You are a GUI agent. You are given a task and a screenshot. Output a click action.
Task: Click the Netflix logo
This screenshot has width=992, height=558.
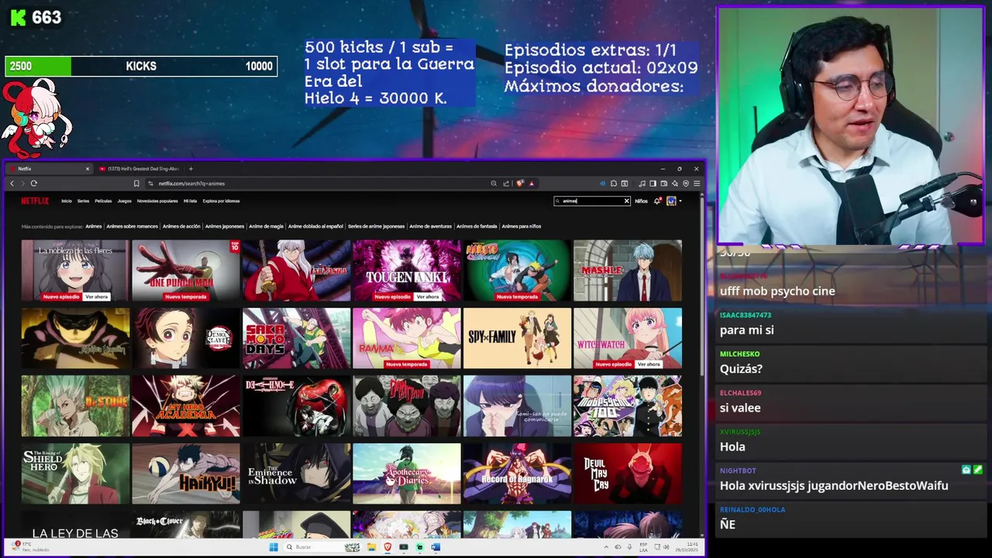pyautogui.click(x=34, y=201)
